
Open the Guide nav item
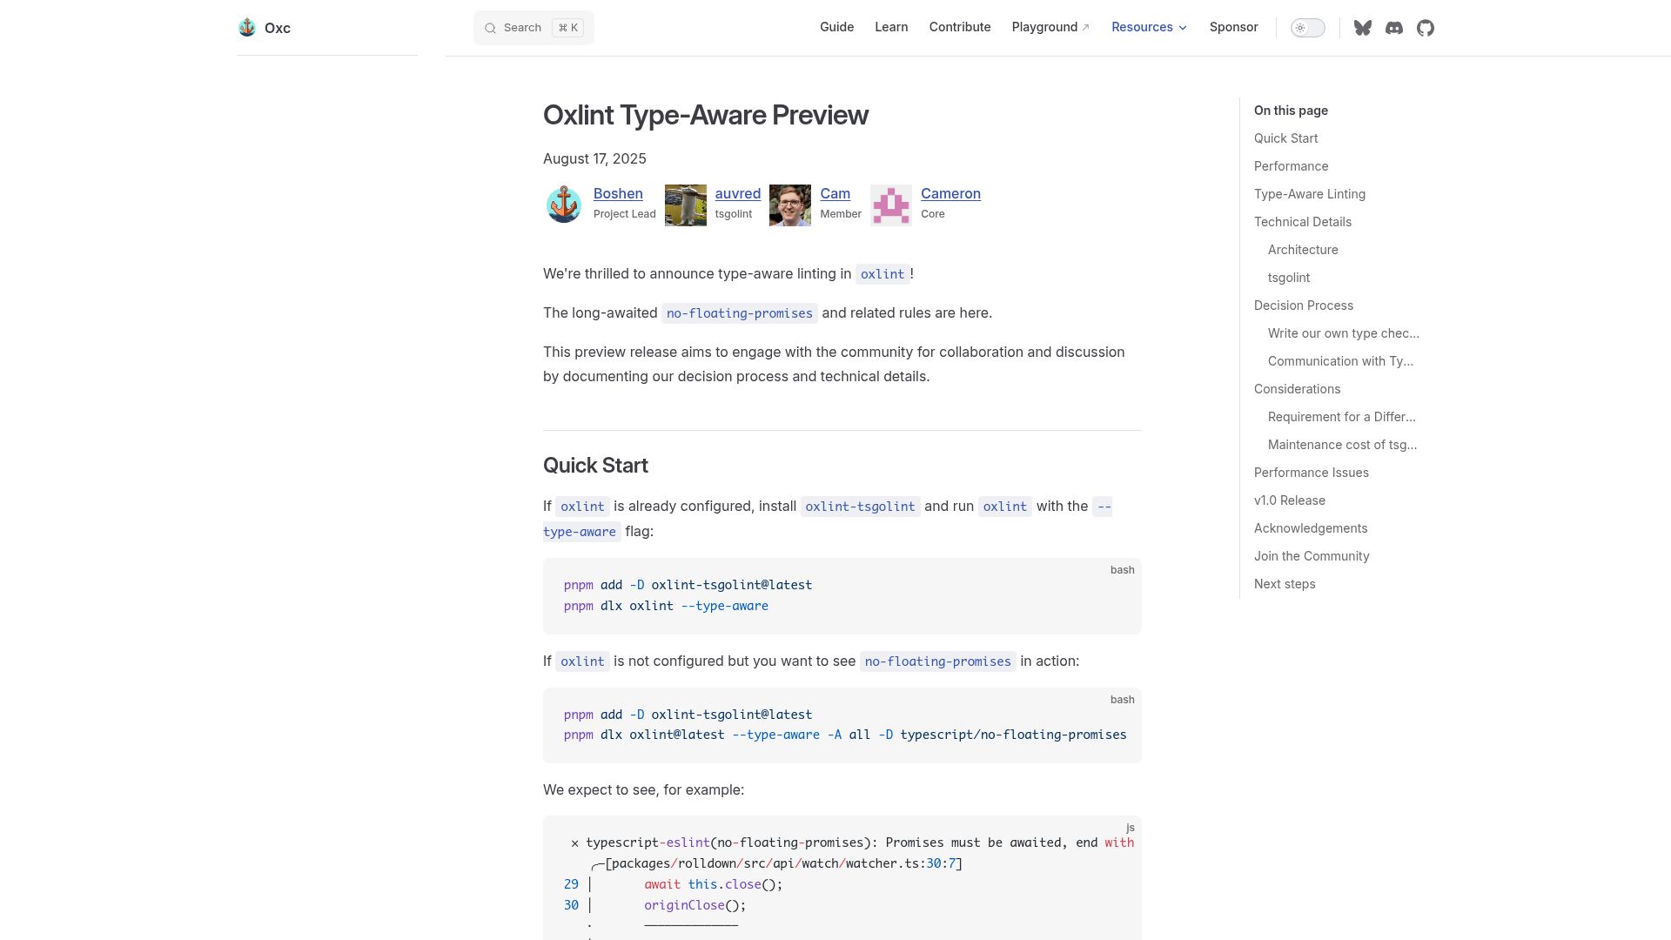pyautogui.click(x=836, y=27)
